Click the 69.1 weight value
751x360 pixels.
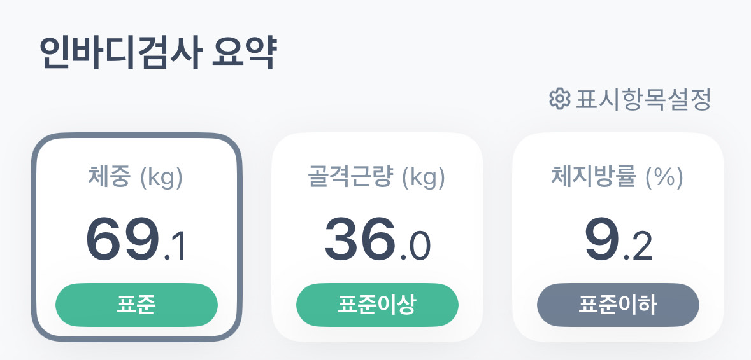136,240
